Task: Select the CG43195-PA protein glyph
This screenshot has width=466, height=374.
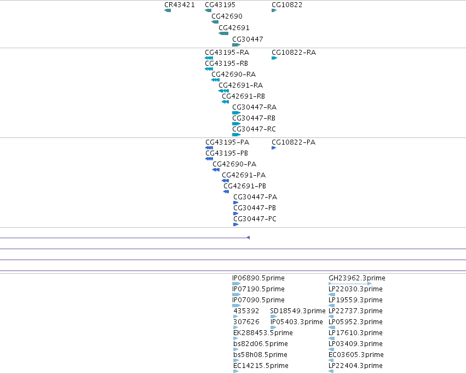Action: tap(209, 148)
